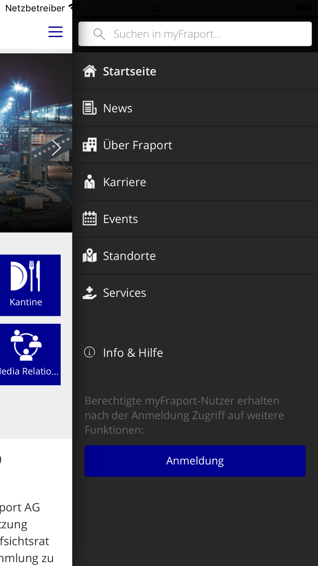Toggle the hamburger menu icon
318x566 pixels.
(55, 32)
